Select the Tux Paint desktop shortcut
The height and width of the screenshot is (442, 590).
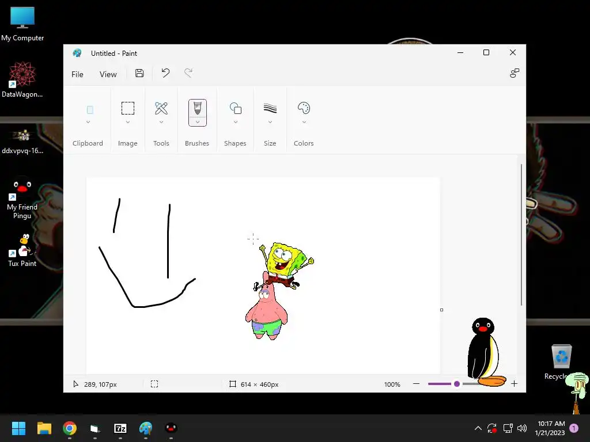click(22, 250)
